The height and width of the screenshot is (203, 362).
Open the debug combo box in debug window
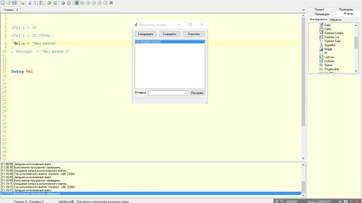(x=168, y=92)
